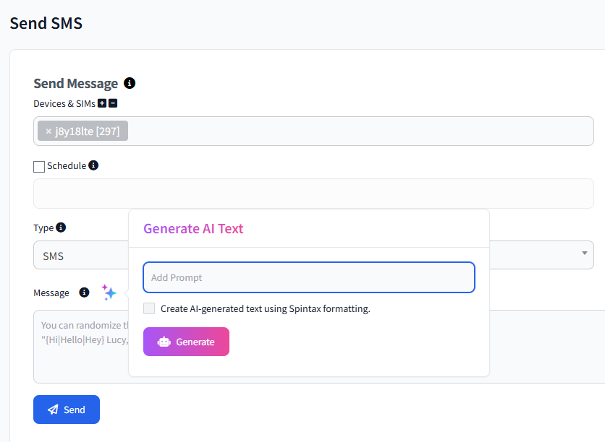Screen dimensions: 605x442
Task: Click the info icon next to Type
Action: tap(61, 227)
